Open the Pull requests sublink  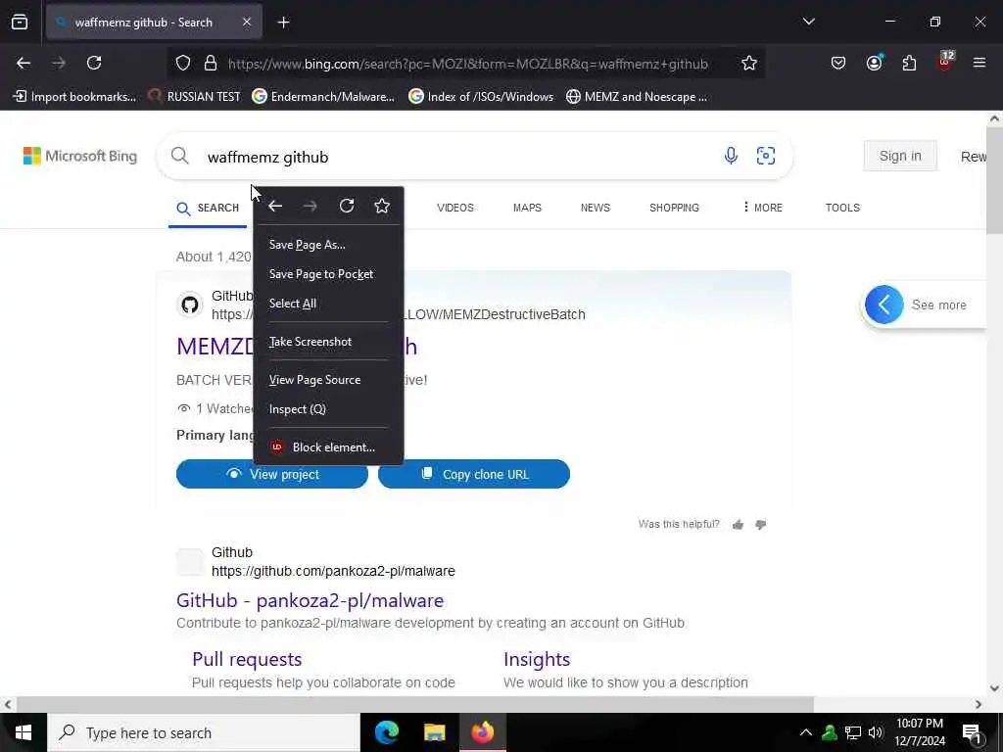pos(247,659)
